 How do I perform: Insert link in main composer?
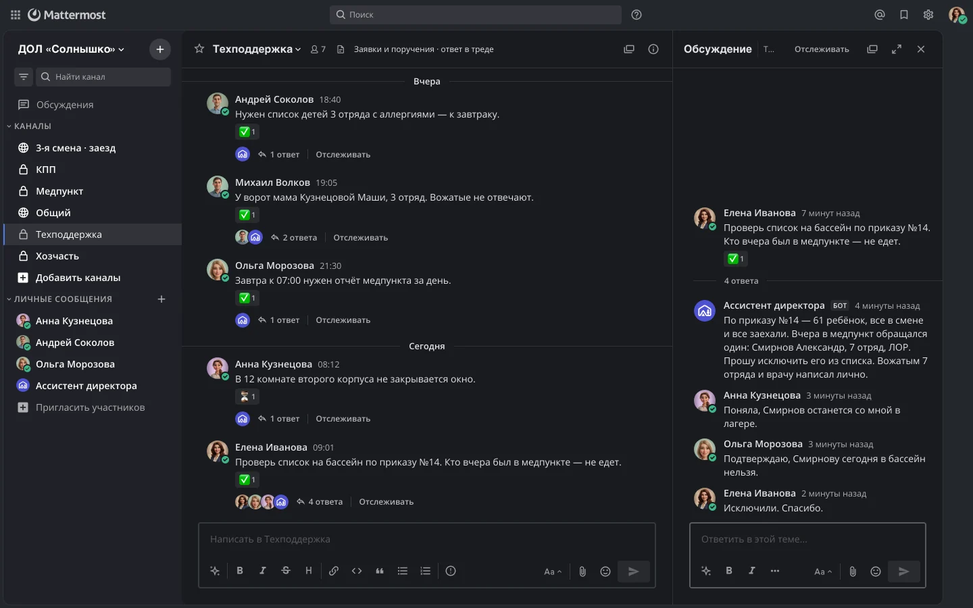coord(334,571)
